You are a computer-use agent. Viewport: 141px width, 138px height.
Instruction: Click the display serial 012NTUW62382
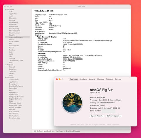69,61
